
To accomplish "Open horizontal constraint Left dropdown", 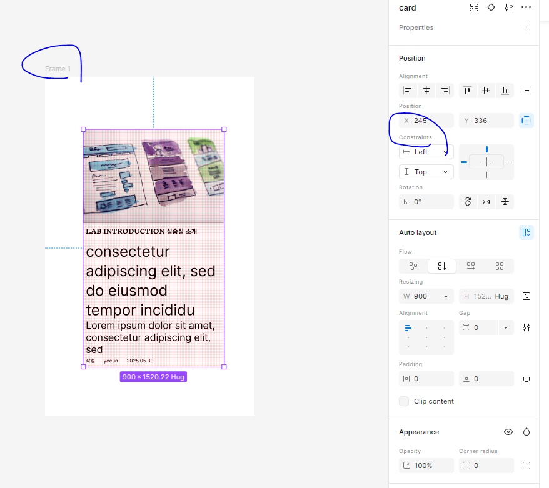I will pos(426,152).
